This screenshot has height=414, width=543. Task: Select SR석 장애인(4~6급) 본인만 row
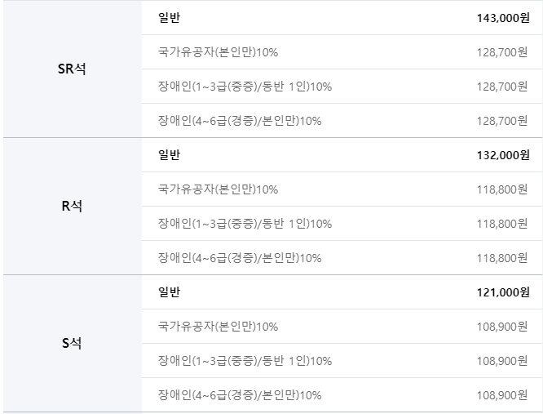pyautogui.click(x=342, y=121)
